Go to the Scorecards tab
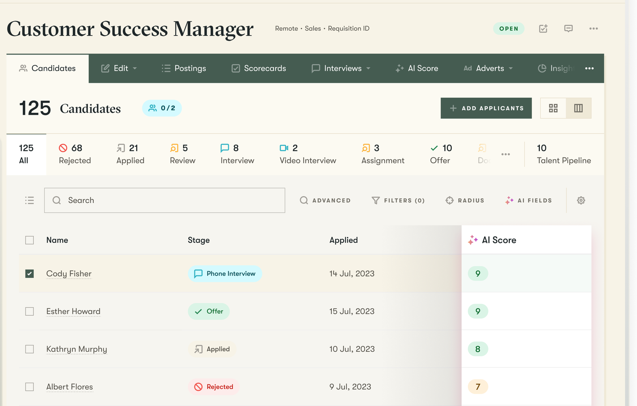This screenshot has width=637, height=406. [259, 69]
